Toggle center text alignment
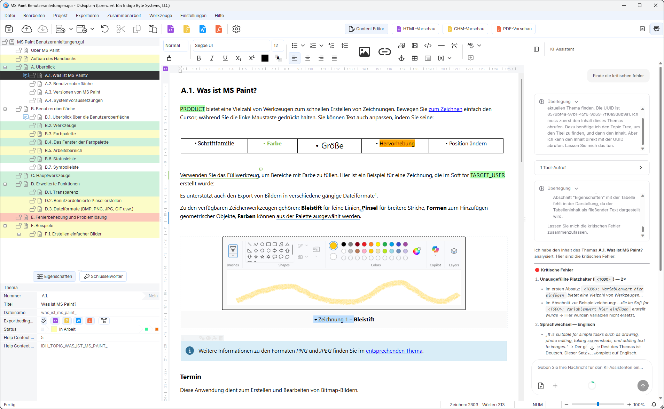This screenshot has height=409, width=664. (308, 58)
